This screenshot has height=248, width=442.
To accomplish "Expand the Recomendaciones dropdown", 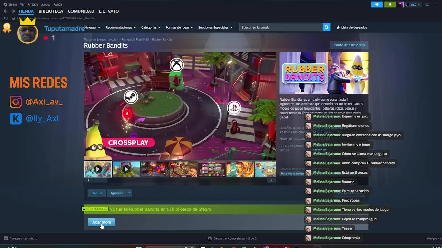I will 121,27.
